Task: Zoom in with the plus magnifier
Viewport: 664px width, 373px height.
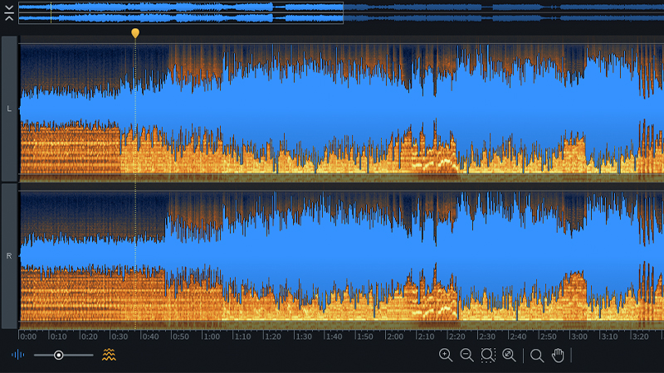Action: coord(446,356)
